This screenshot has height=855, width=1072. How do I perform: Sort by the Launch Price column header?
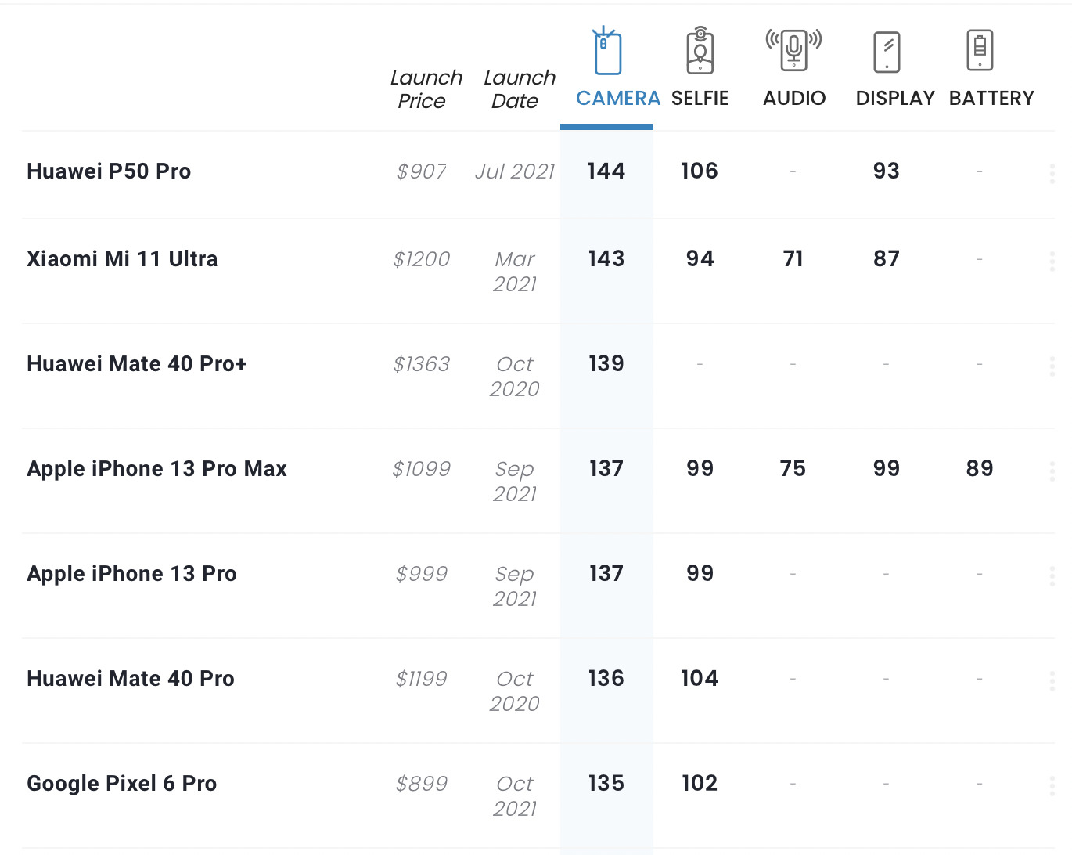pyautogui.click(x=426, y=89)
